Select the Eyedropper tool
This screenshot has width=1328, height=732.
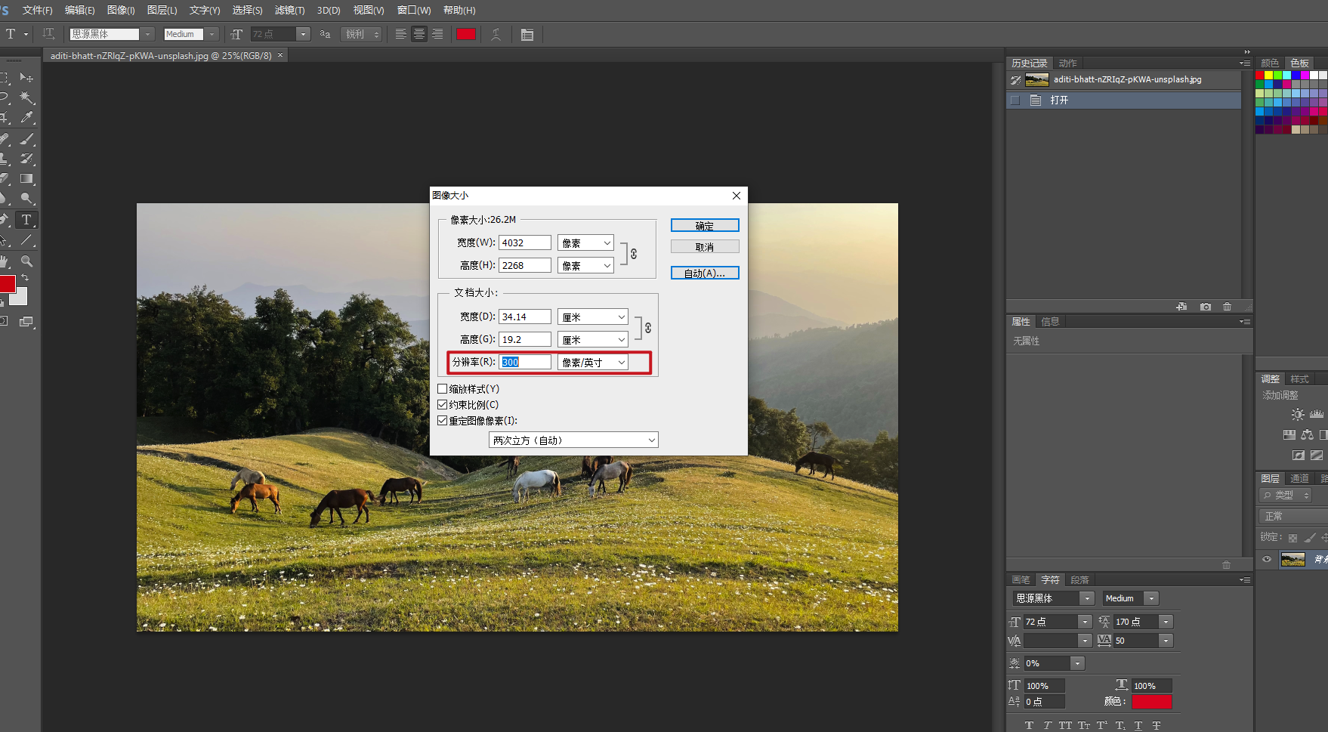pos(26,118)
